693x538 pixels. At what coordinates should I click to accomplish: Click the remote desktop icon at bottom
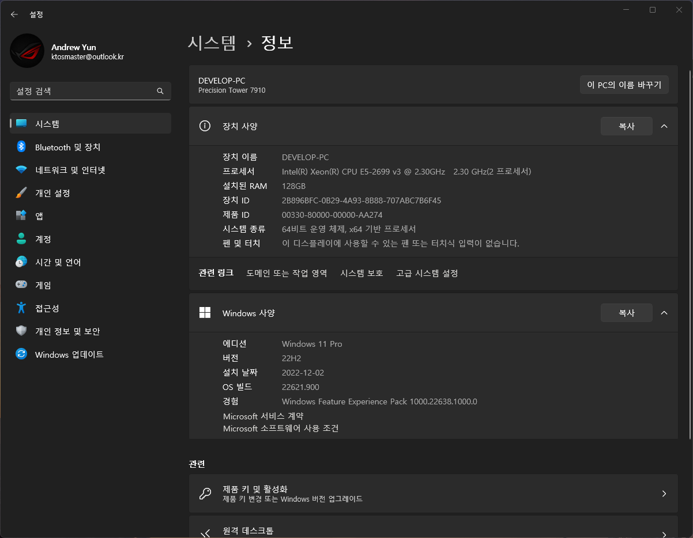tap(205, 534)
